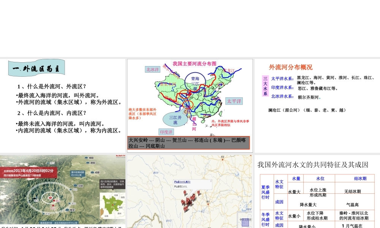The height and width of the screenshot is (228, 380).
Task: Select the 太平洋 label on river map
Action: point(234,101)
